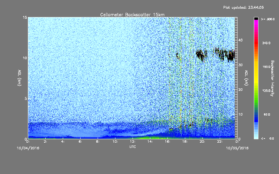Click the yellow segment near 180.0 on colorbar
Image resolution: width=279 pixels, height=174 pixels.
point(256,67)
